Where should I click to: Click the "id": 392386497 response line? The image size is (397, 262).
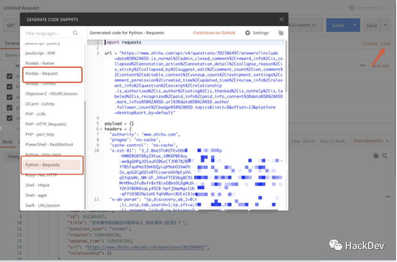coord(87,217)
